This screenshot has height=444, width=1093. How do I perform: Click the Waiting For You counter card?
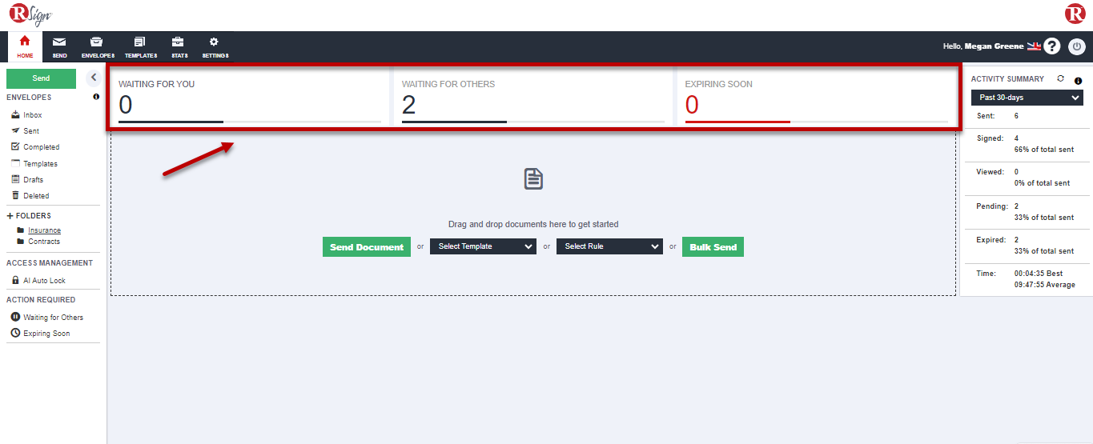249,98
